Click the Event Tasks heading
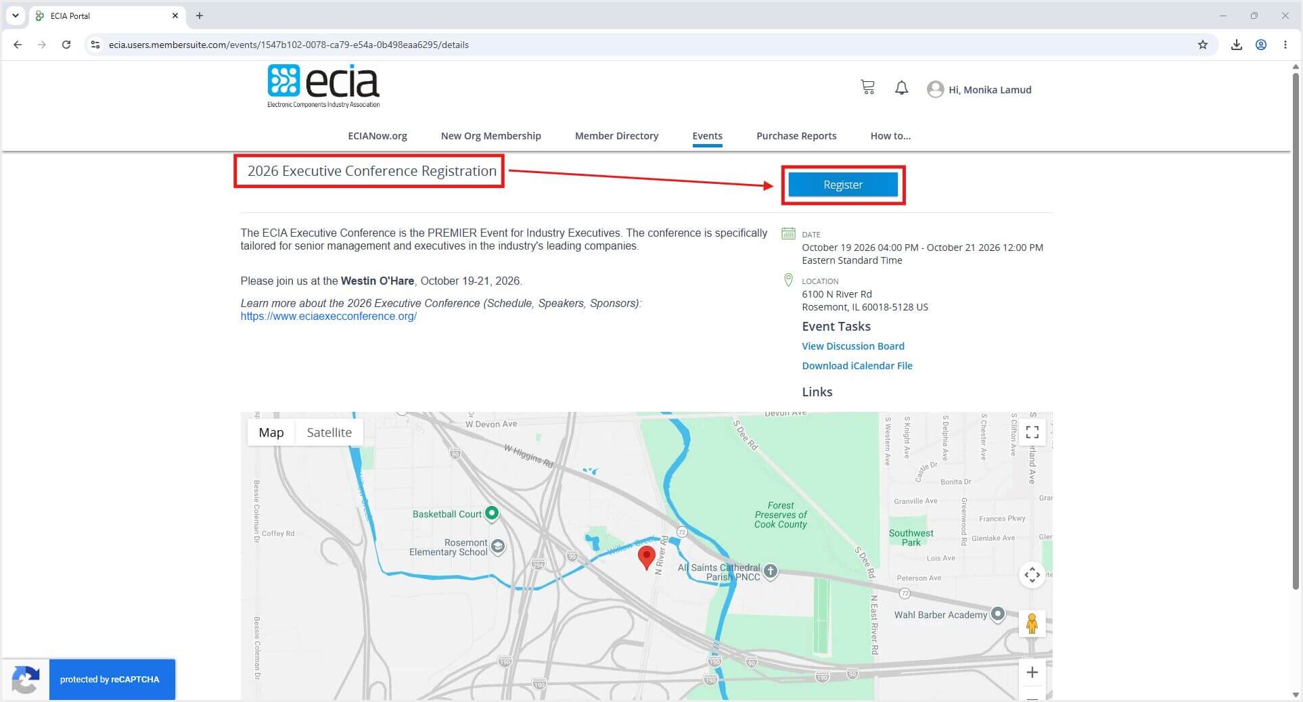This screenshot has height=702, width=1303. (x=836, y=327)
